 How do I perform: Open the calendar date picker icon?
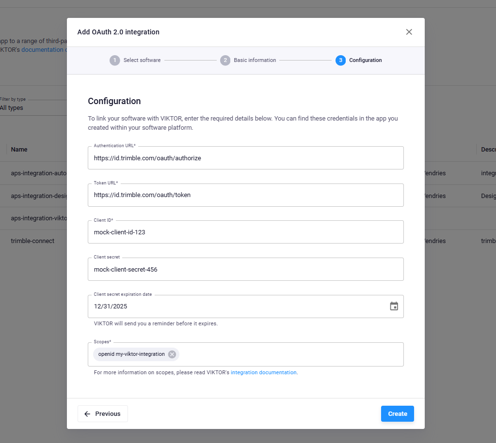pyautogui.click(x=394, y=306)
